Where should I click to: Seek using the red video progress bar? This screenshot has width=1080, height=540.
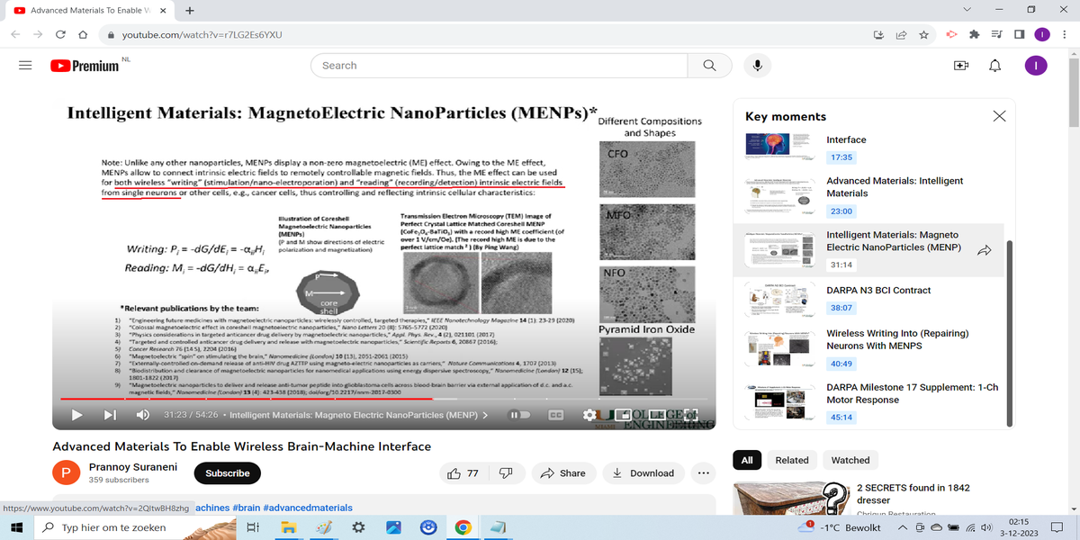coord(270,398)
